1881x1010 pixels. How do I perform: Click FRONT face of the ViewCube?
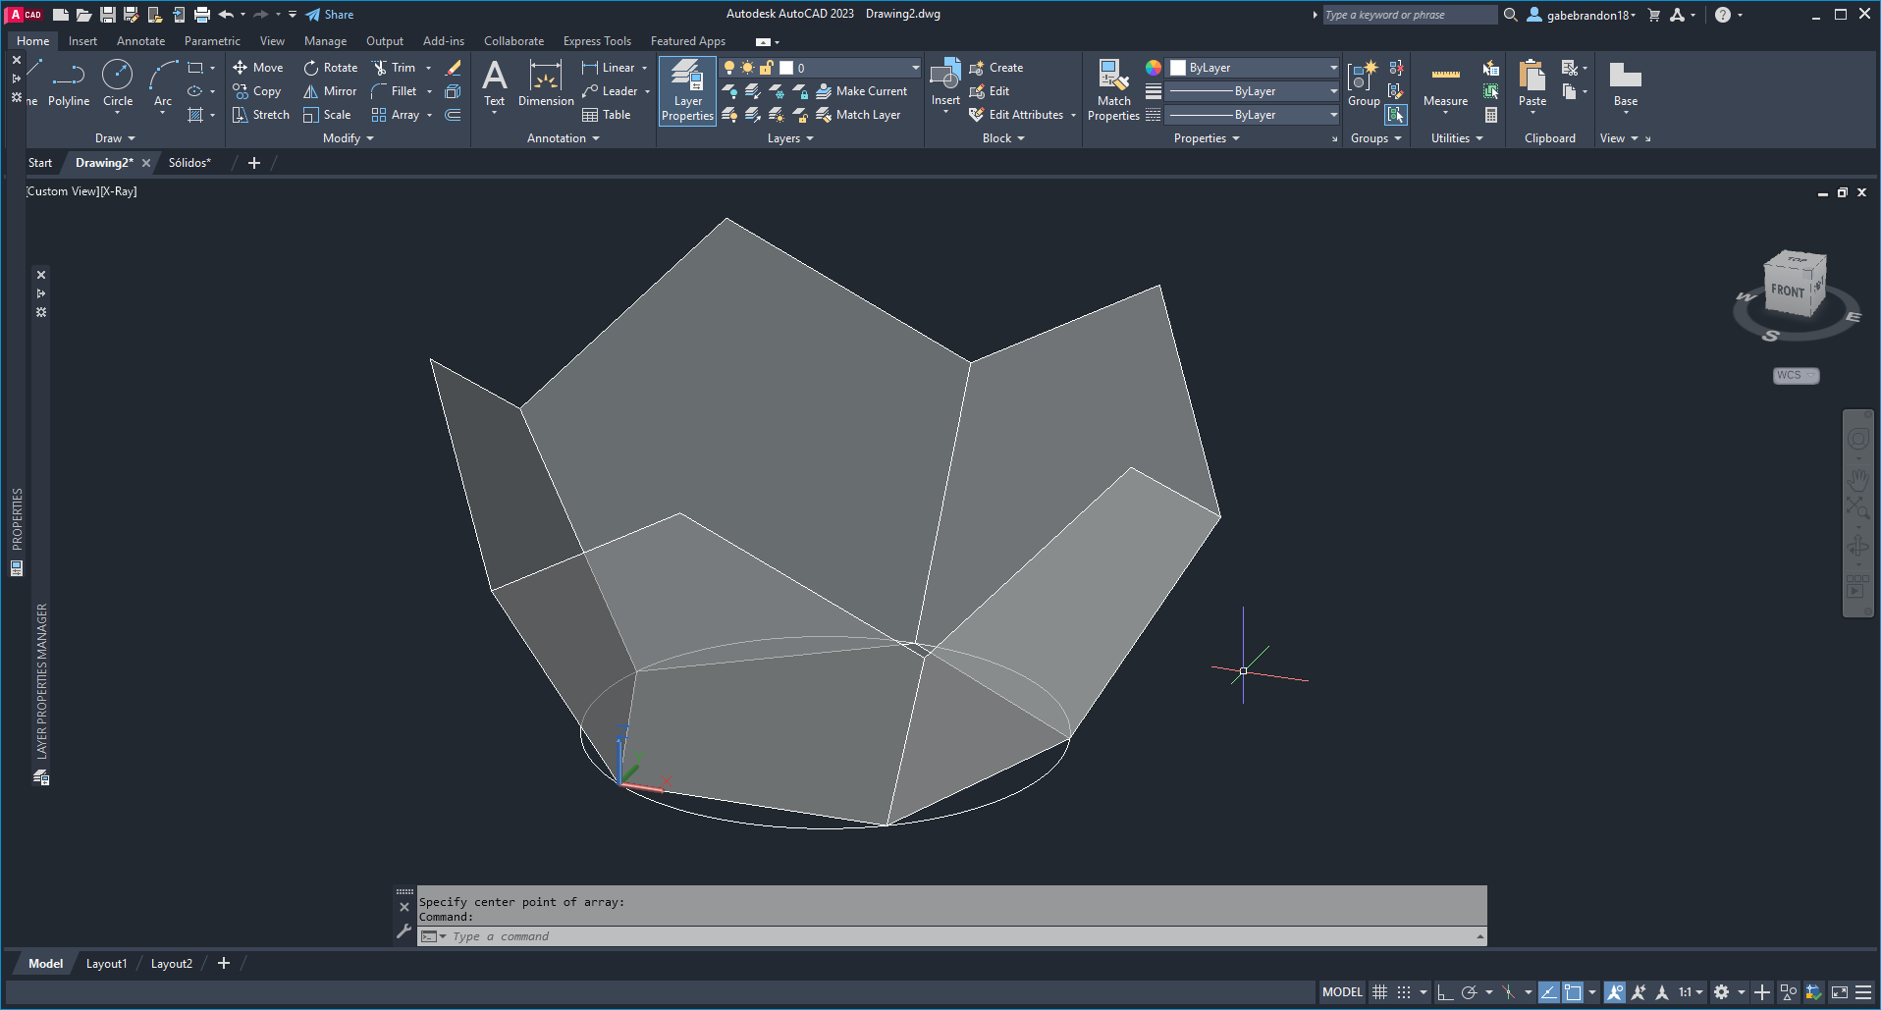point(1788,291)
